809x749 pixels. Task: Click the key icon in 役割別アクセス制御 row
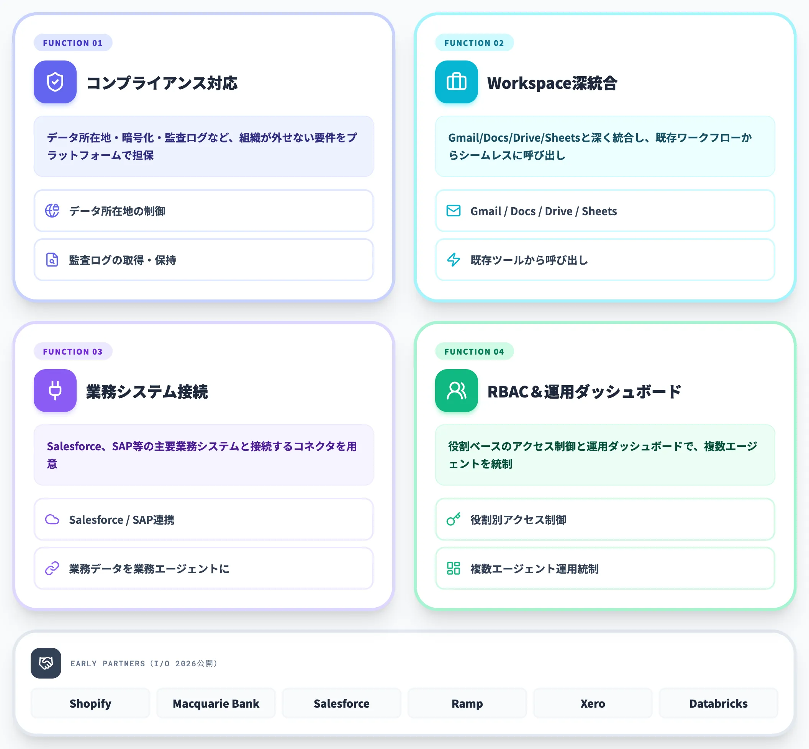(454, 519)
